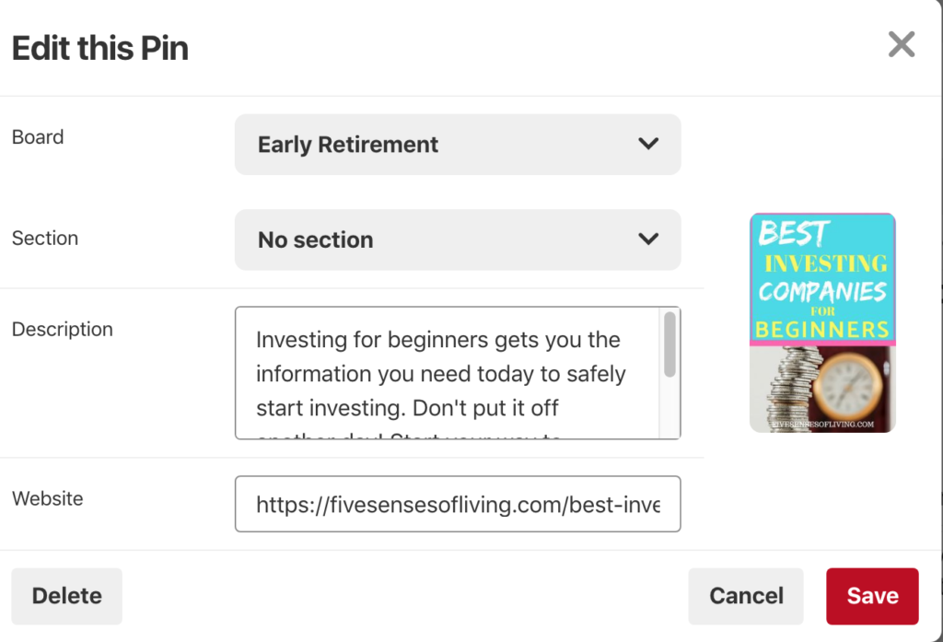
Task: Click the chevron arrow on the Section selector
Action: pyautogui.click(x=648, y=239)
